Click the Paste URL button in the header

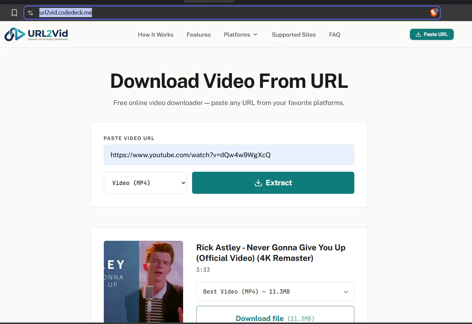pyautogui.click(x=432, y=34)
